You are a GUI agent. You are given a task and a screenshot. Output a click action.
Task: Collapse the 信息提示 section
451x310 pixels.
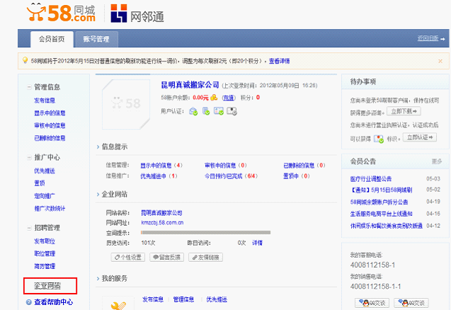coord(98,147)
